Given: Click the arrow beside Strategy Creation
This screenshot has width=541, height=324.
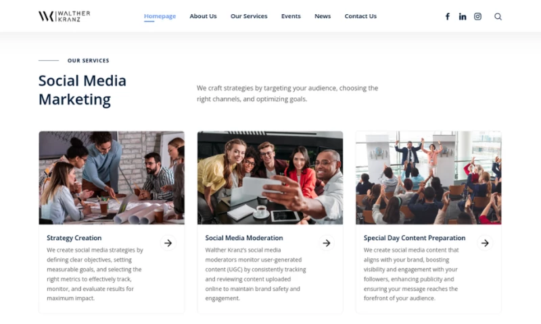Looking at the screenshot, I should (168, 243).
